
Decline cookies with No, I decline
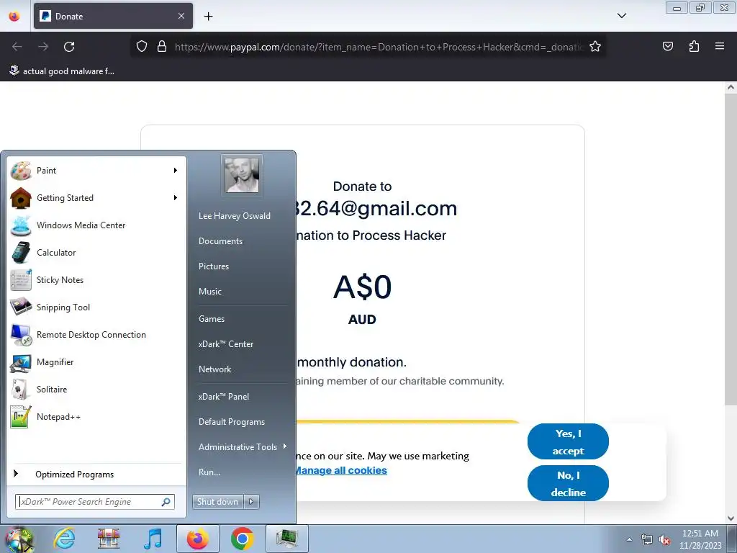point(568,483)
